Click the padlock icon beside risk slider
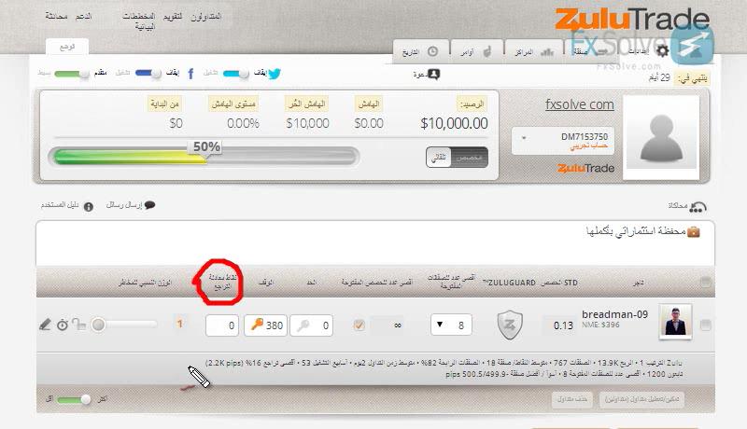 [79, 325]
